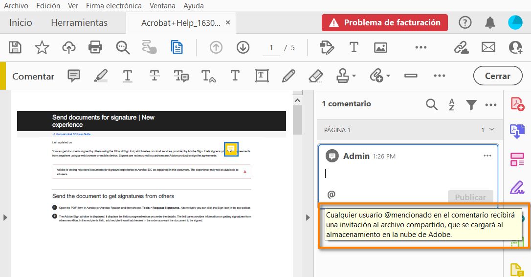Select the underline text tool
The height and width of the screenshot is (277, 531).
(127, 76)
